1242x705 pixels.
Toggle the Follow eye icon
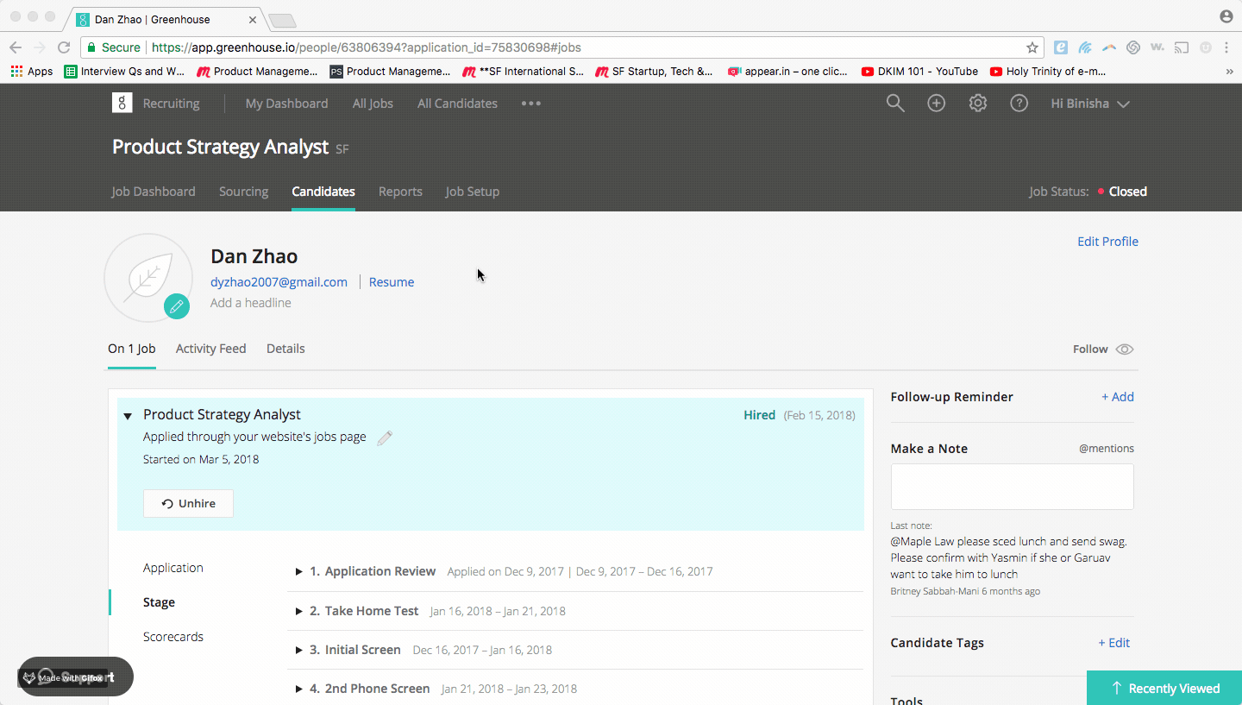click(1124, 349)
